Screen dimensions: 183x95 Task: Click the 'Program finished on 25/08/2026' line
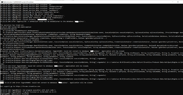(29, 92)
